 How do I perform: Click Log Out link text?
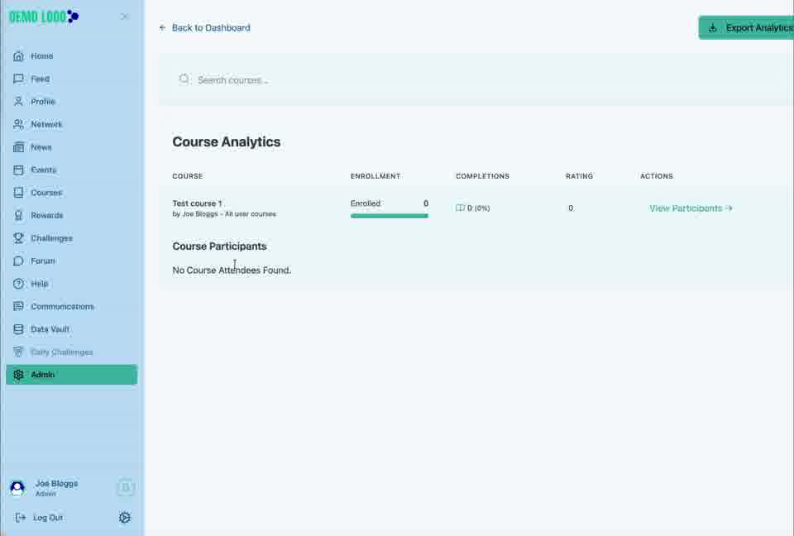pyautogui.click(x=48, y=518)
